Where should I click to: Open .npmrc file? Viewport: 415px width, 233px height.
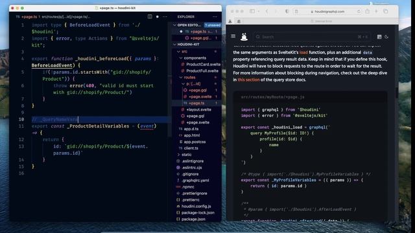click(x=196, y=187)
